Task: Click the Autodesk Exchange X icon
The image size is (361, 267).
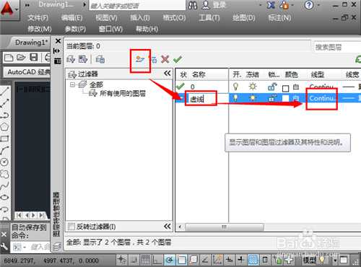Action: (x=271, y=5)
